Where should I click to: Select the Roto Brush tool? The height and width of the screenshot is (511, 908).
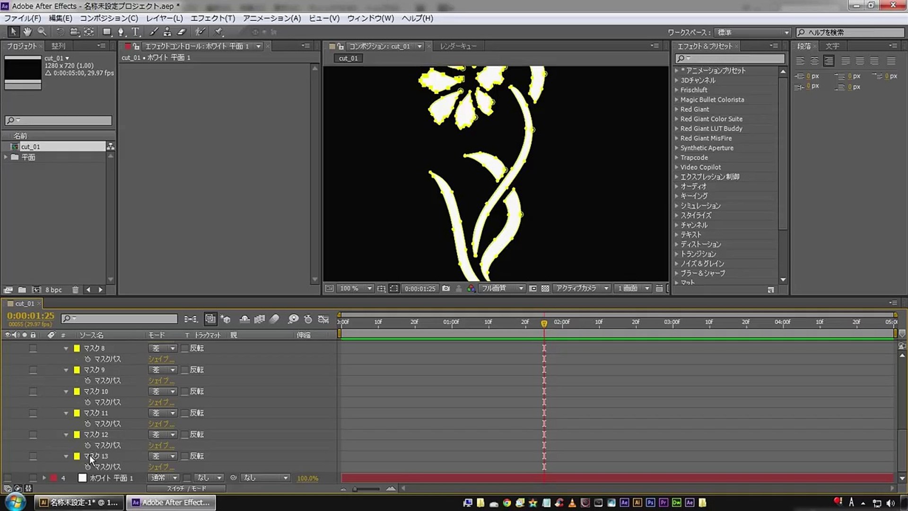(200, 32)
